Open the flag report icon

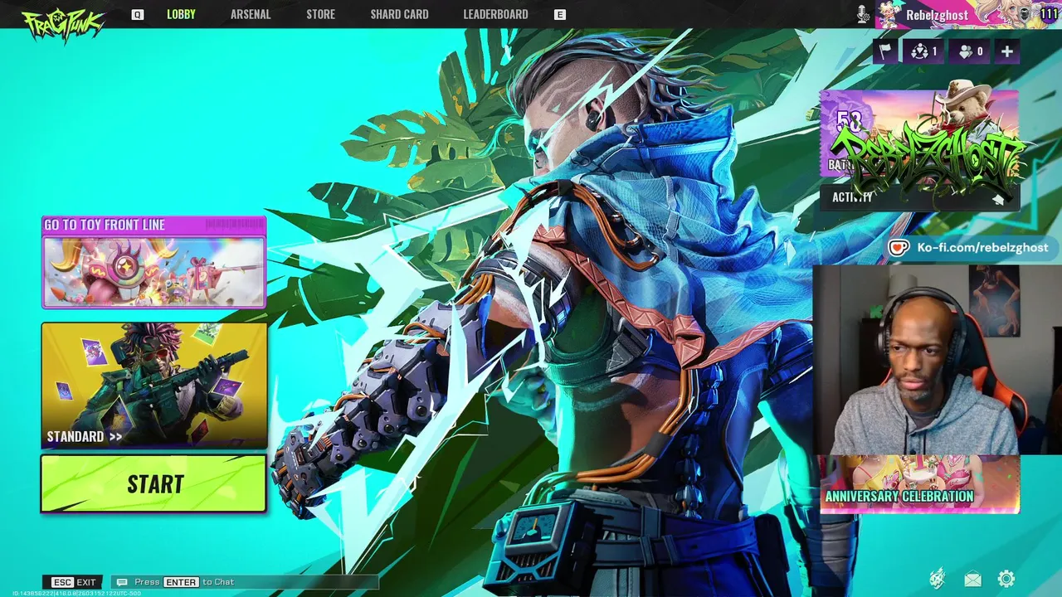pyautogui.click(x=885, y=51)
